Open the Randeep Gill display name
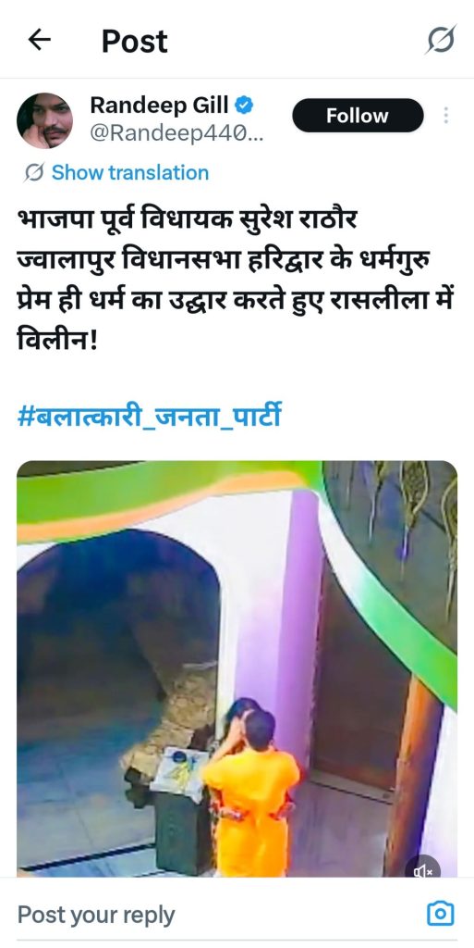The height and width of the screenshot is (948, 474). point(159,106)
